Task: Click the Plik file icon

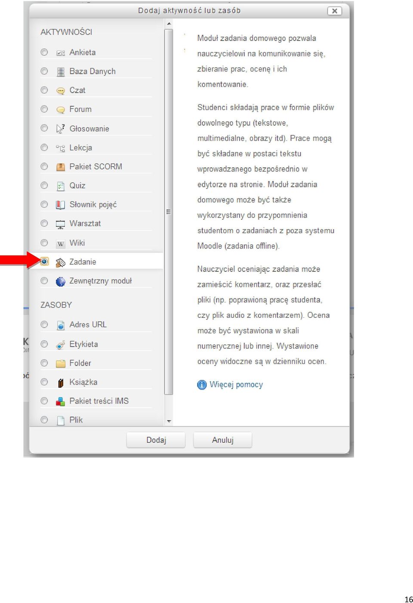Action: (61, 420)
